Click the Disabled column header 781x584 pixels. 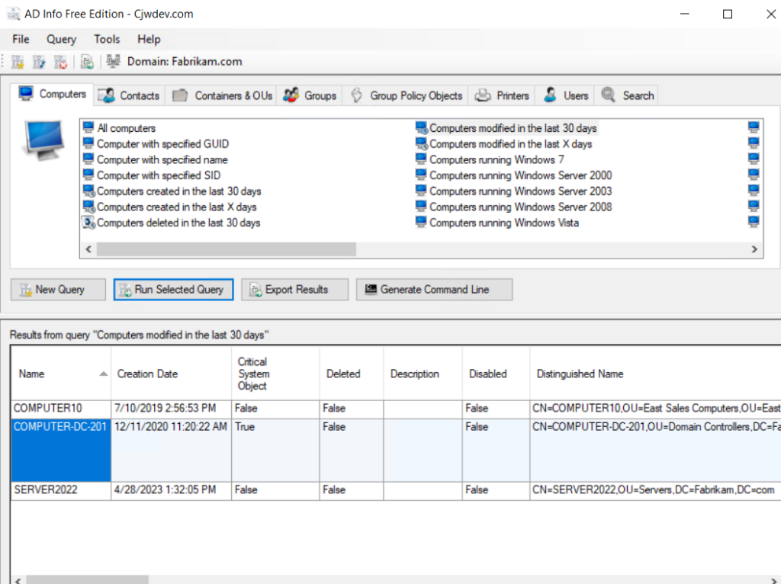496,374
